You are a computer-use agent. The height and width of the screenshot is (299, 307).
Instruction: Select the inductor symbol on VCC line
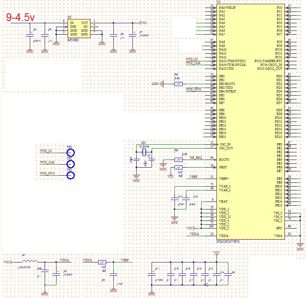point(30,262)
